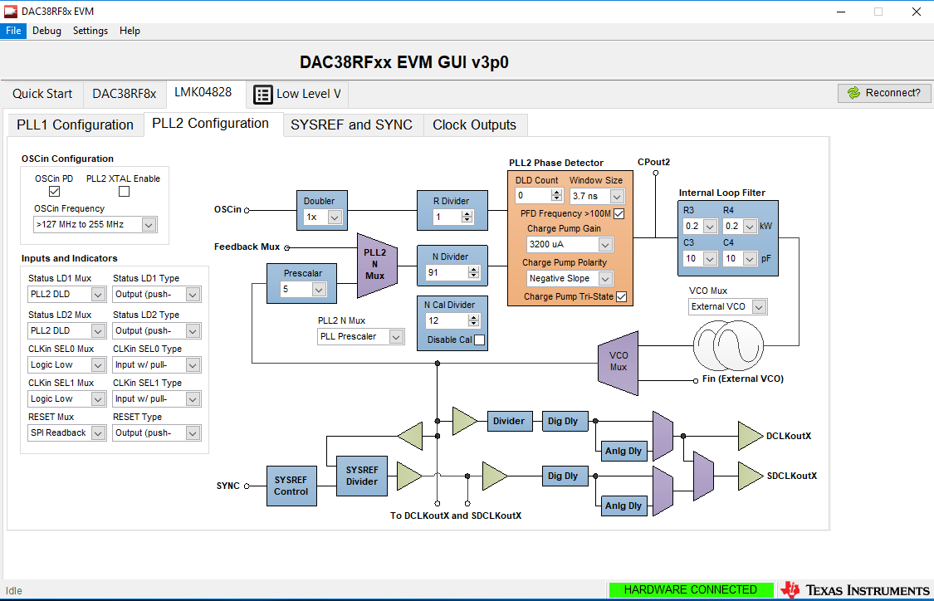Open the Window Size dropdown

[x=617, y=196]
